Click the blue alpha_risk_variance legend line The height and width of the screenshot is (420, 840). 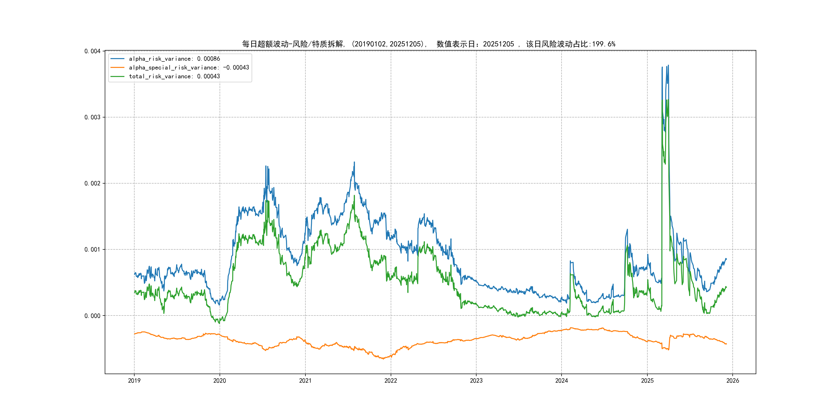coord(117,59)
